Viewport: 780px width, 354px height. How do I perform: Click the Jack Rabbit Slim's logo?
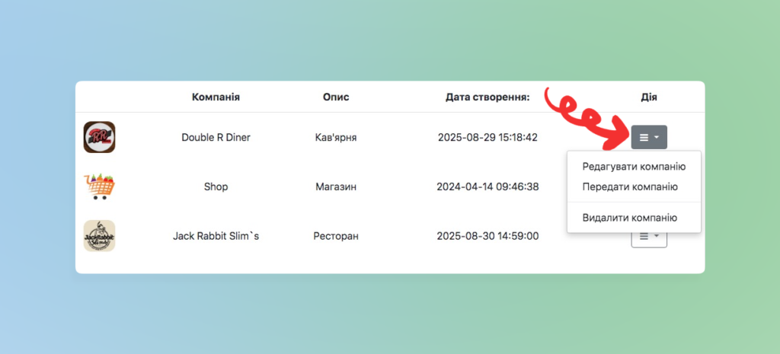(x=99, y=236)
